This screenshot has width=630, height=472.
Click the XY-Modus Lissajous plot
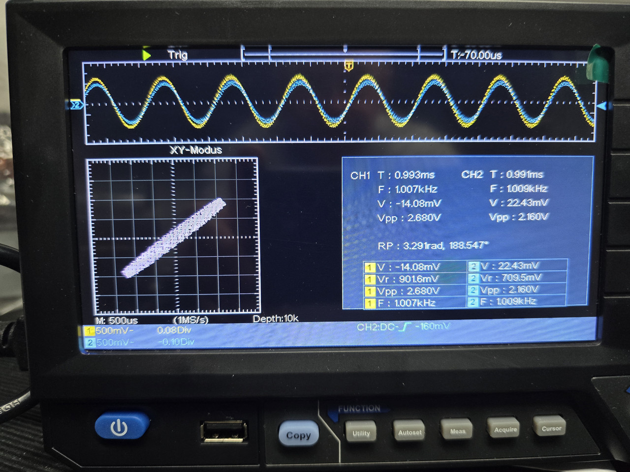pos(173,236)
